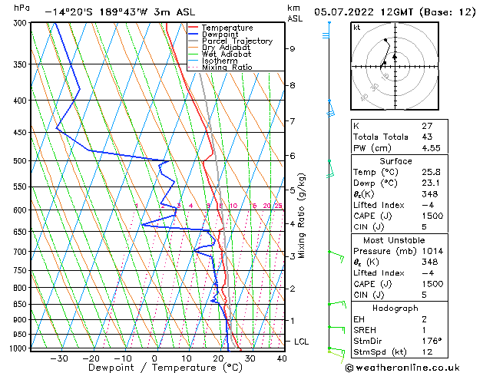Click the LCL level marker label
The image size is (483, 373).
301,342
